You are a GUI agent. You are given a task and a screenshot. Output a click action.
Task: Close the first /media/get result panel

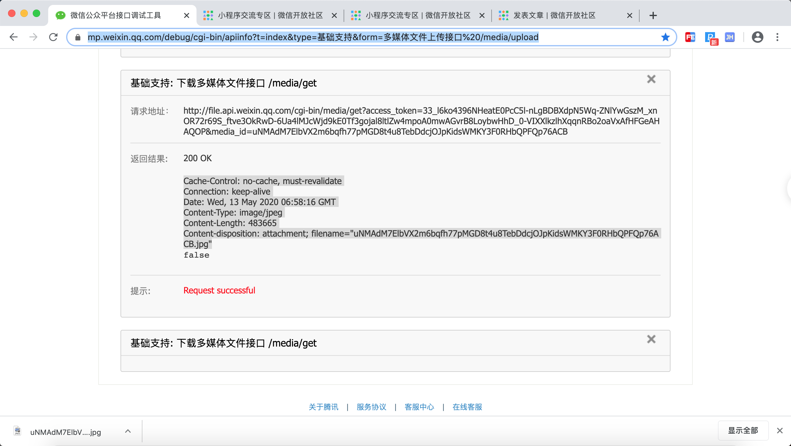pyautogui.click(x=651, y=79)
